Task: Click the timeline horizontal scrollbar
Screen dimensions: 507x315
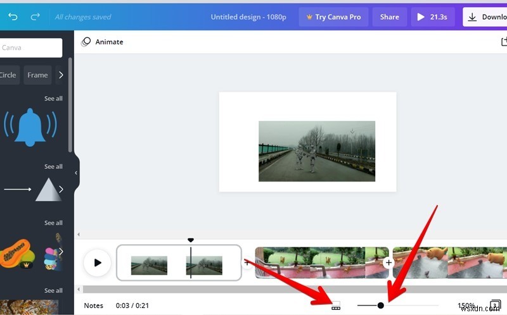Action: pos(294,289)
